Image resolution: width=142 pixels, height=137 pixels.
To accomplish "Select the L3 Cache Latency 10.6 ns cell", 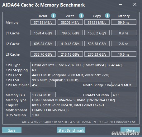I will coord(124,54).
